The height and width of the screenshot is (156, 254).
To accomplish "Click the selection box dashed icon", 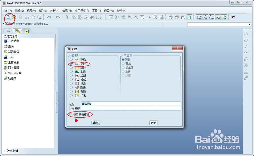I will click(99, 17).
